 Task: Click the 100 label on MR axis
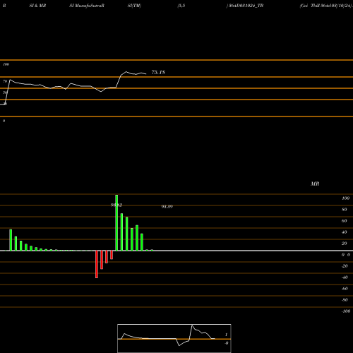(345, 198)
